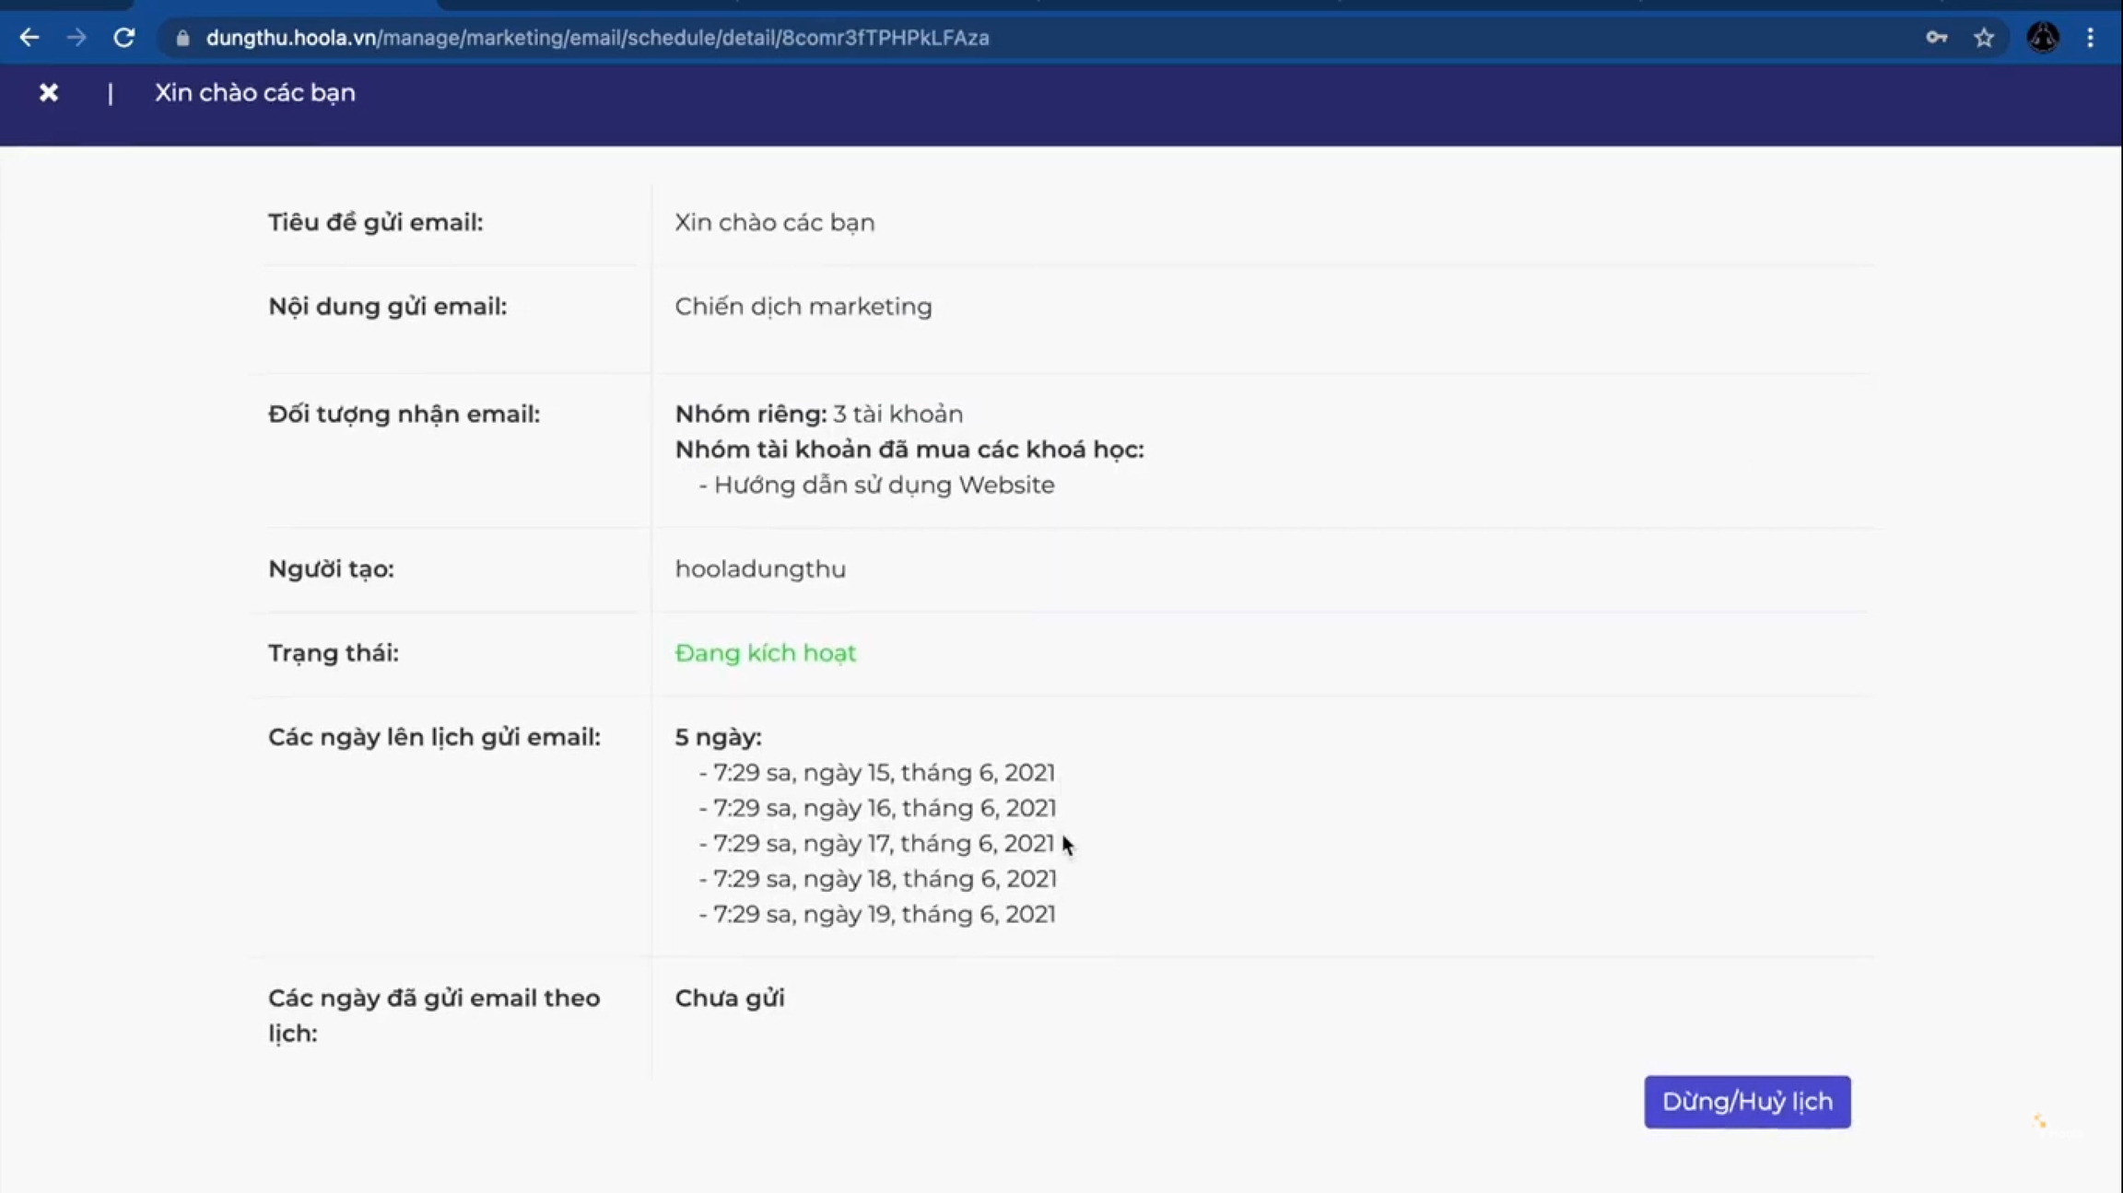The width and height of the screenshot is (2123, 1193).
Task: Close schedule detail with X icon
Action: [49, 92]
